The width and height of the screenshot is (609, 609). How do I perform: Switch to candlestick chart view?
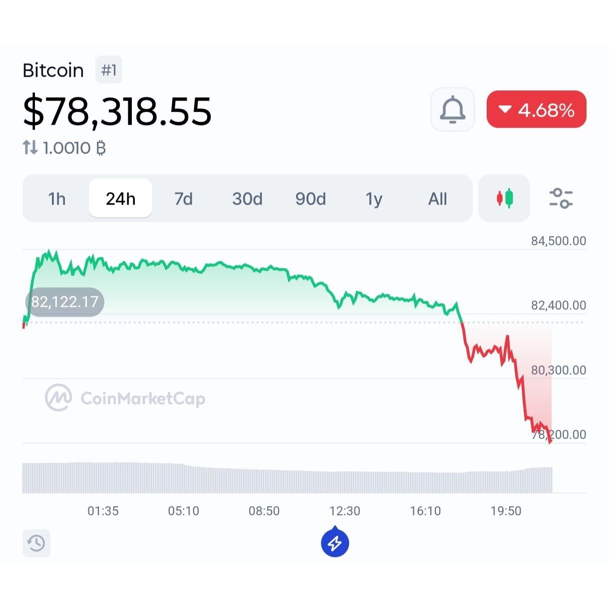pos(504,198)
